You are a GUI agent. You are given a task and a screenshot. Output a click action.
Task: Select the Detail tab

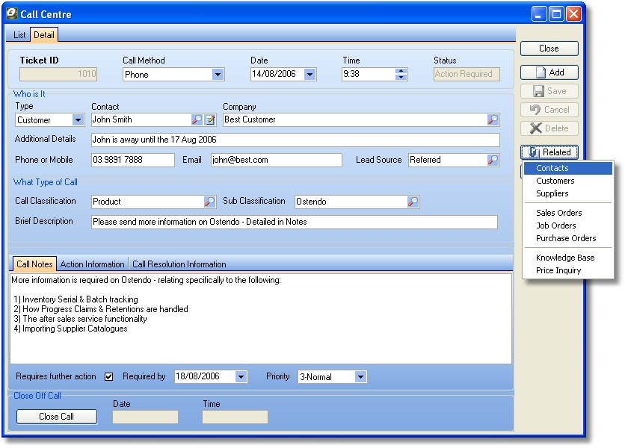[x=44, y=34]
